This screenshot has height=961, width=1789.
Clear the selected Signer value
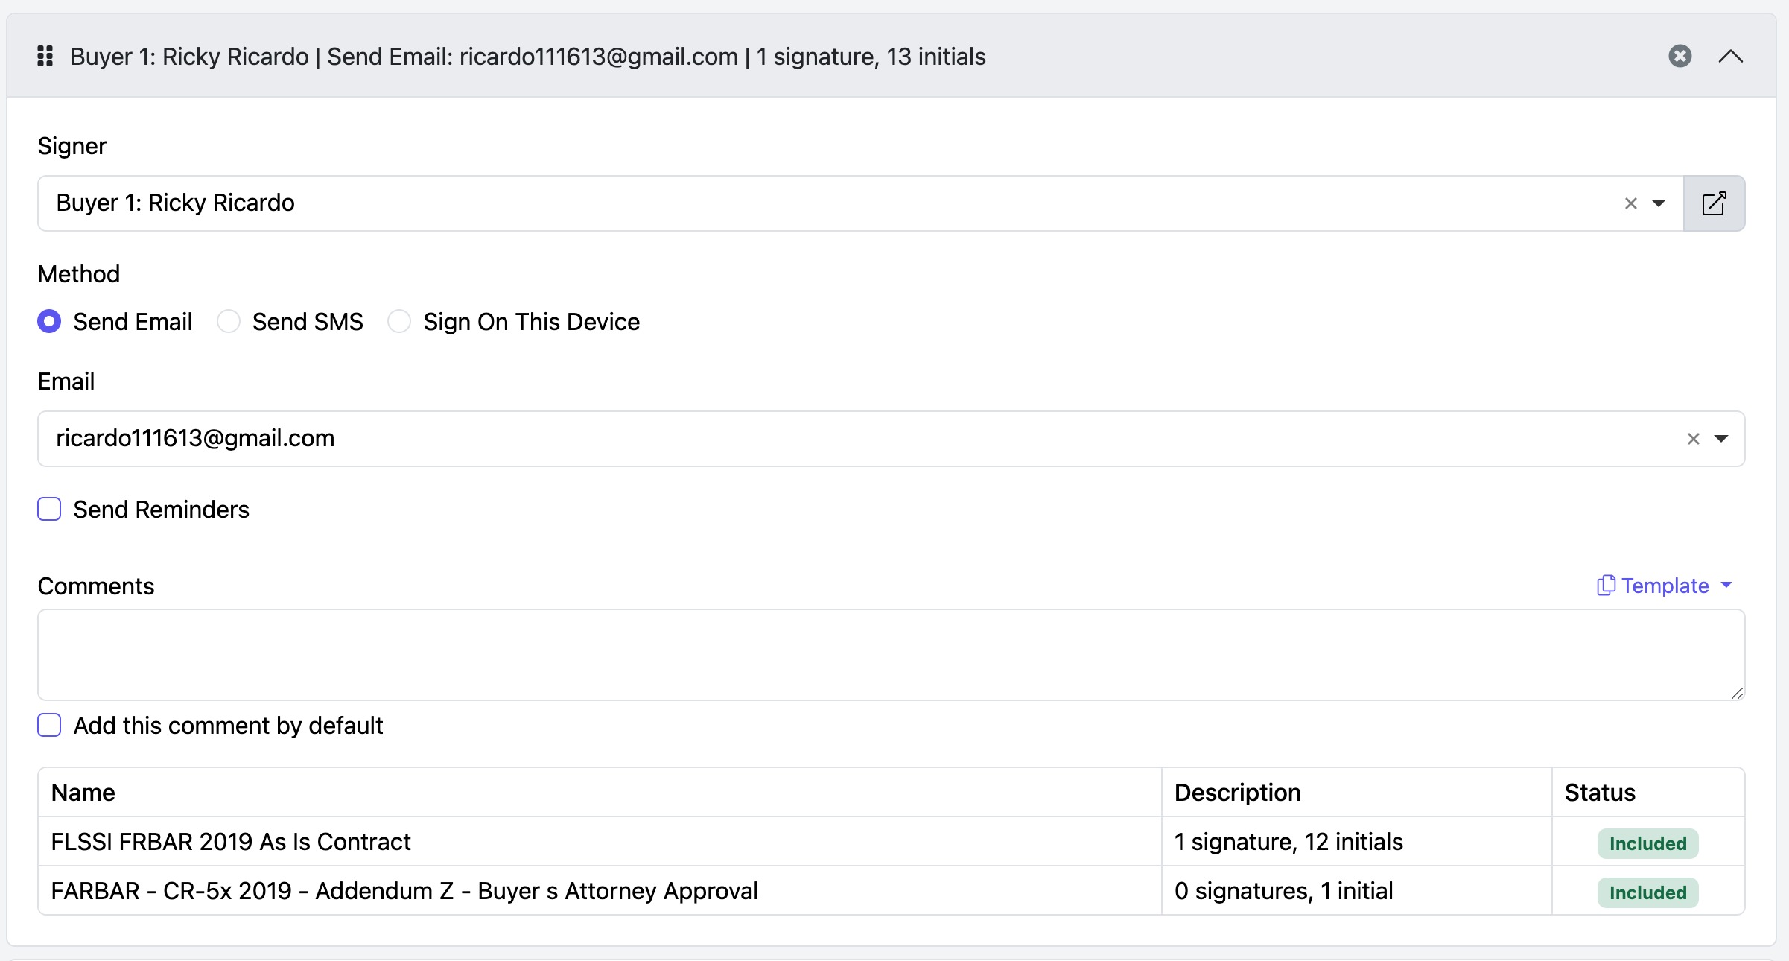pos(1630,203)
